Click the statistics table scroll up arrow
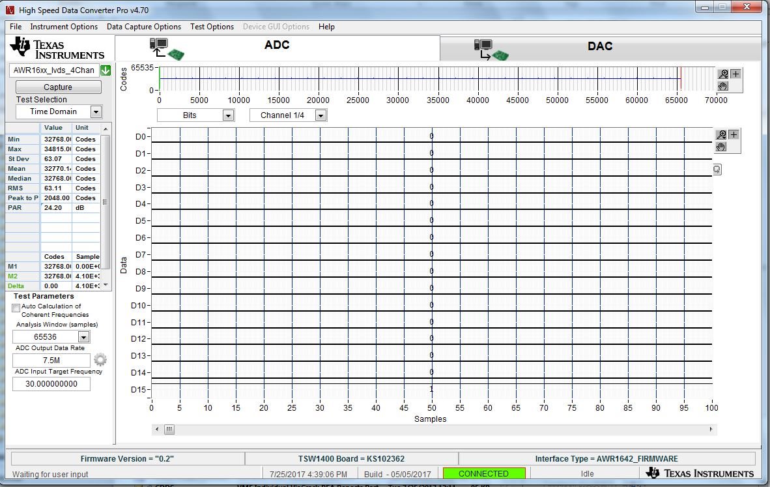The width and height of the screenshot is (770, 487). pos(105,128)
